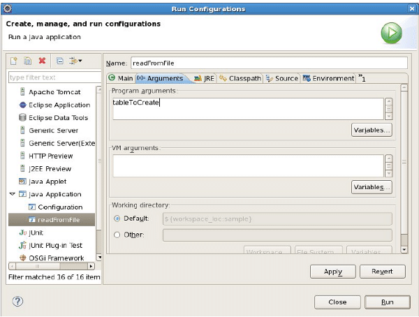Viewport: 419px width, 317px height.
Task: Collapse the Java Application tree node
Action: (13, 194)
